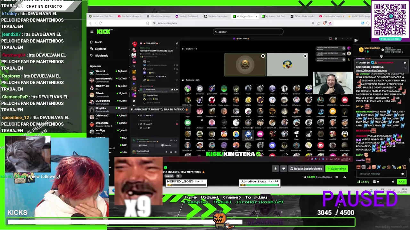Click the Regala Suscripciones button
This screenshot has width=410, height=230.
(x=306, y=169)
